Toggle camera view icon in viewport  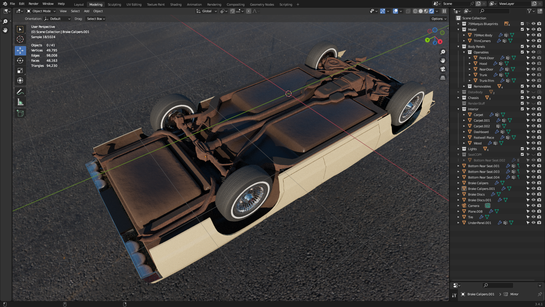tap(443, 69)
